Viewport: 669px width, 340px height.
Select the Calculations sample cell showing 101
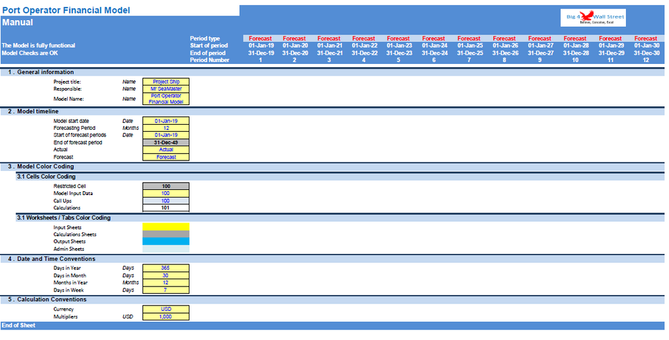click(x=165, y=208)
